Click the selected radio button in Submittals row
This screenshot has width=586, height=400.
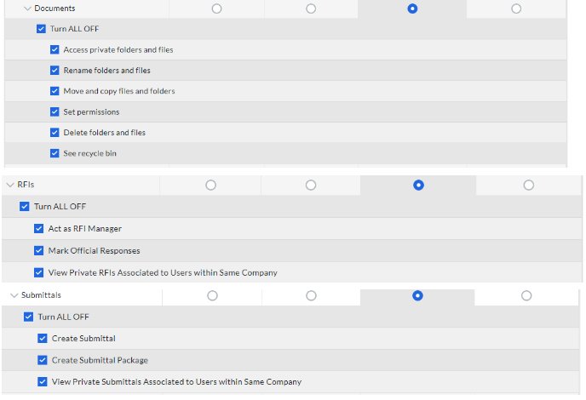[417, 295]
